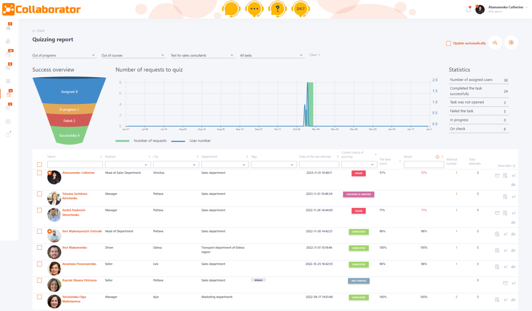Open the help question mark sidebar icon
The height and width of the screenshot is (311, 532).
pos(8,135)
